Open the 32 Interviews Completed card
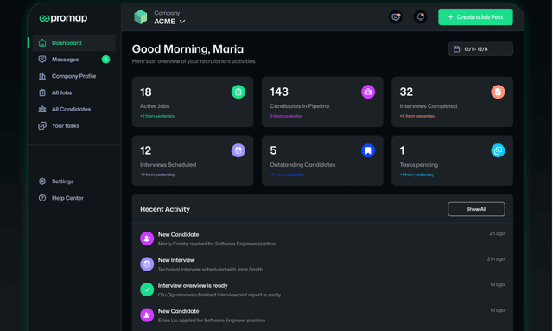553x331 pixels. (x=452, y=102)
